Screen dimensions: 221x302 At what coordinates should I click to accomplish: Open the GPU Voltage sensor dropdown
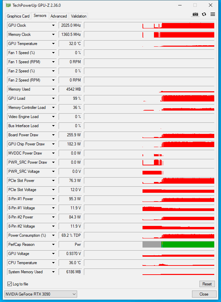pos(53,254)
